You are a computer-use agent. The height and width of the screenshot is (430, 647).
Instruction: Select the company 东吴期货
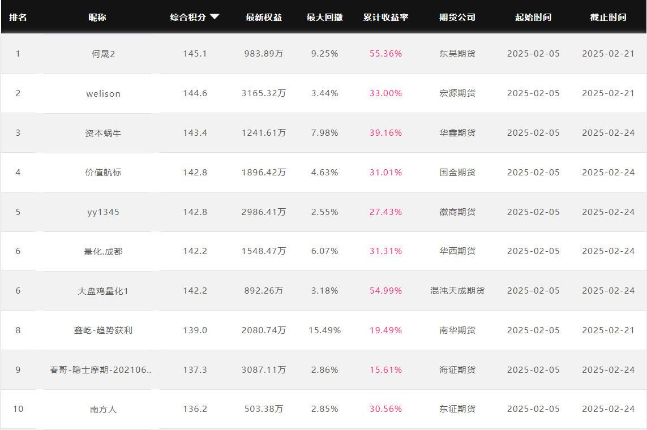457,54
